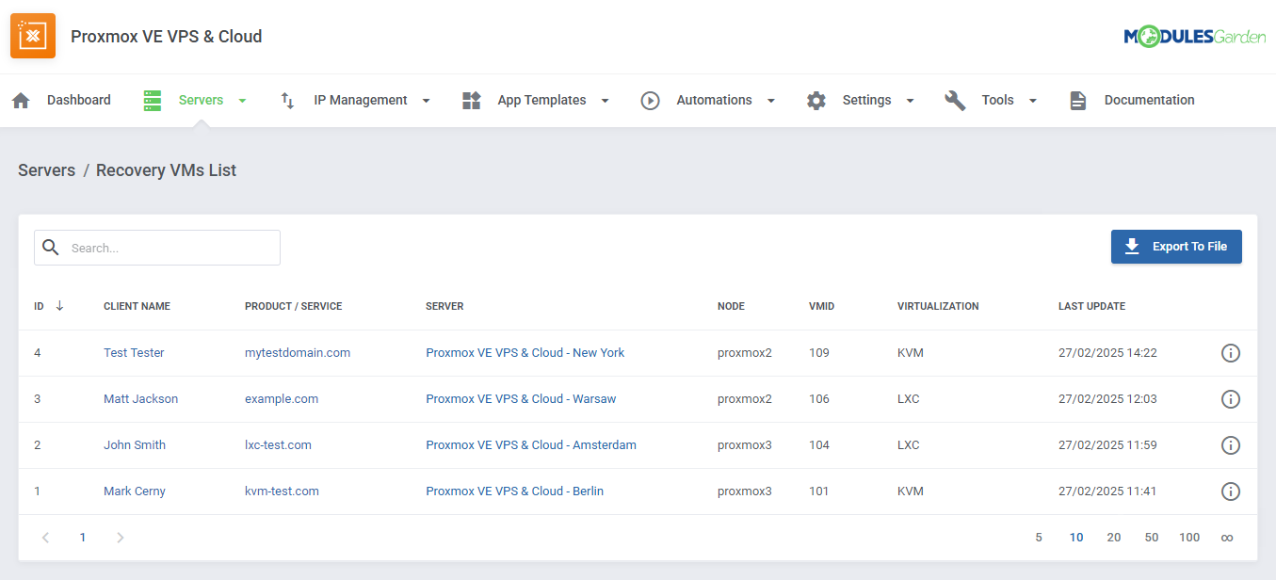Click the Export To File button

[1176, 247]
